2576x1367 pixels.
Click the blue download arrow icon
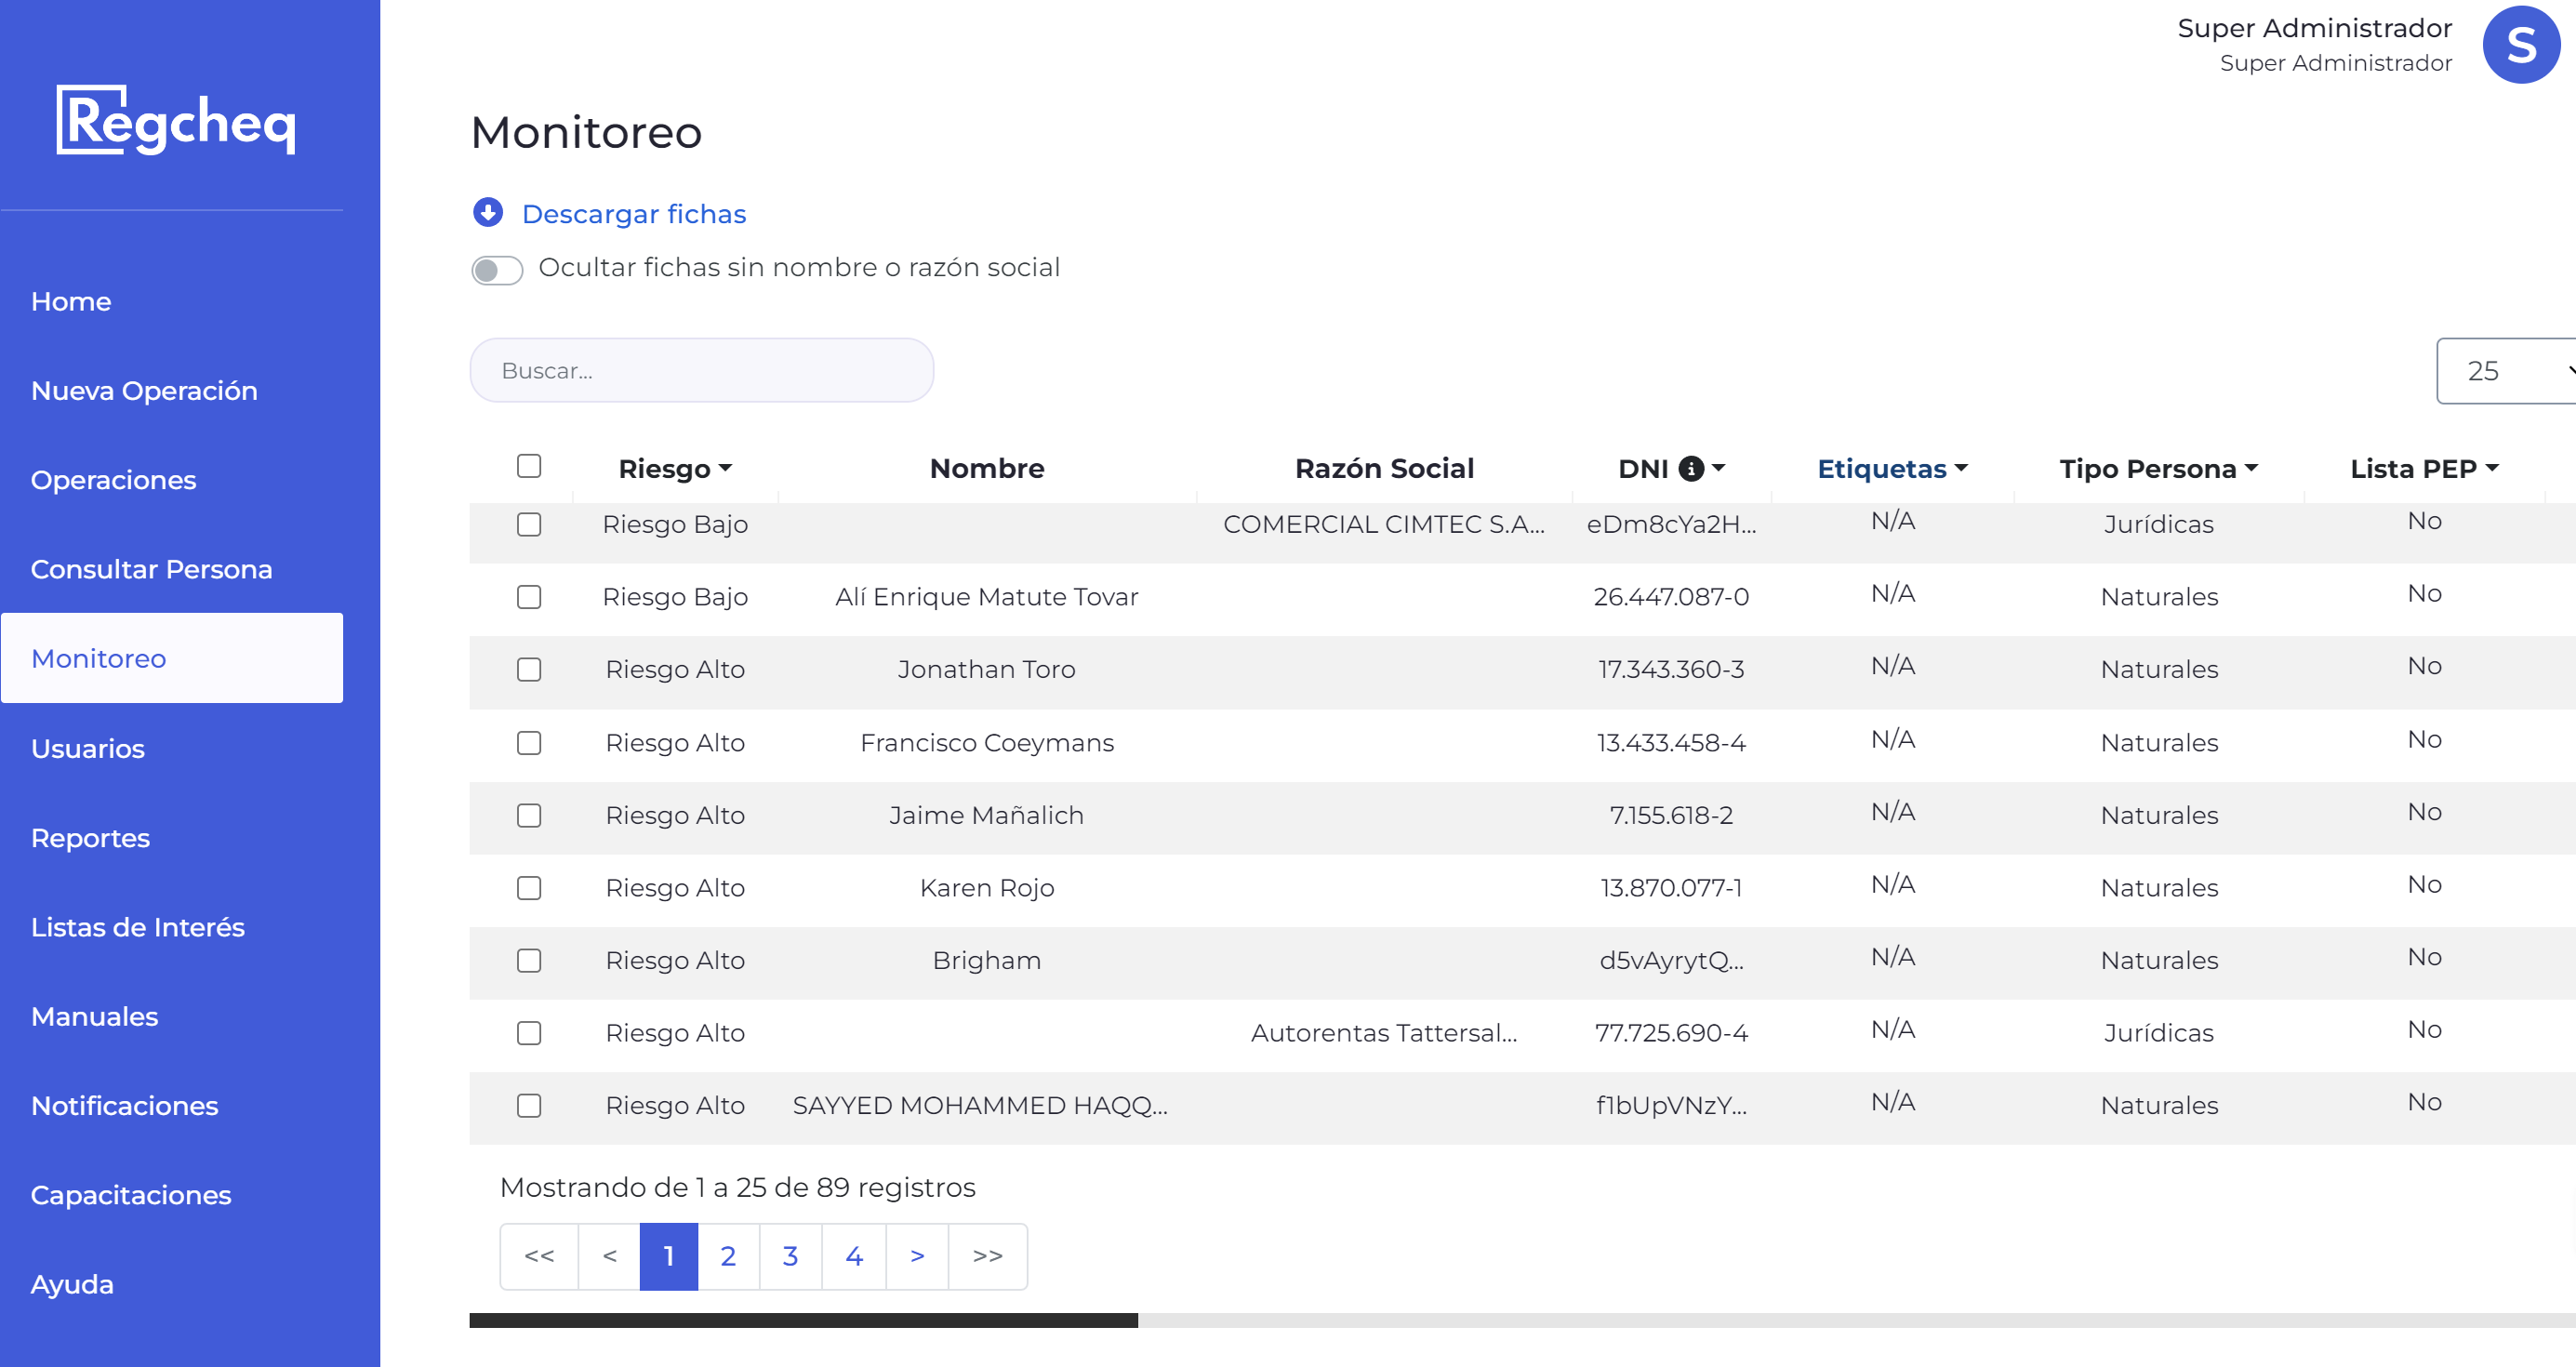tap(488, 212)
